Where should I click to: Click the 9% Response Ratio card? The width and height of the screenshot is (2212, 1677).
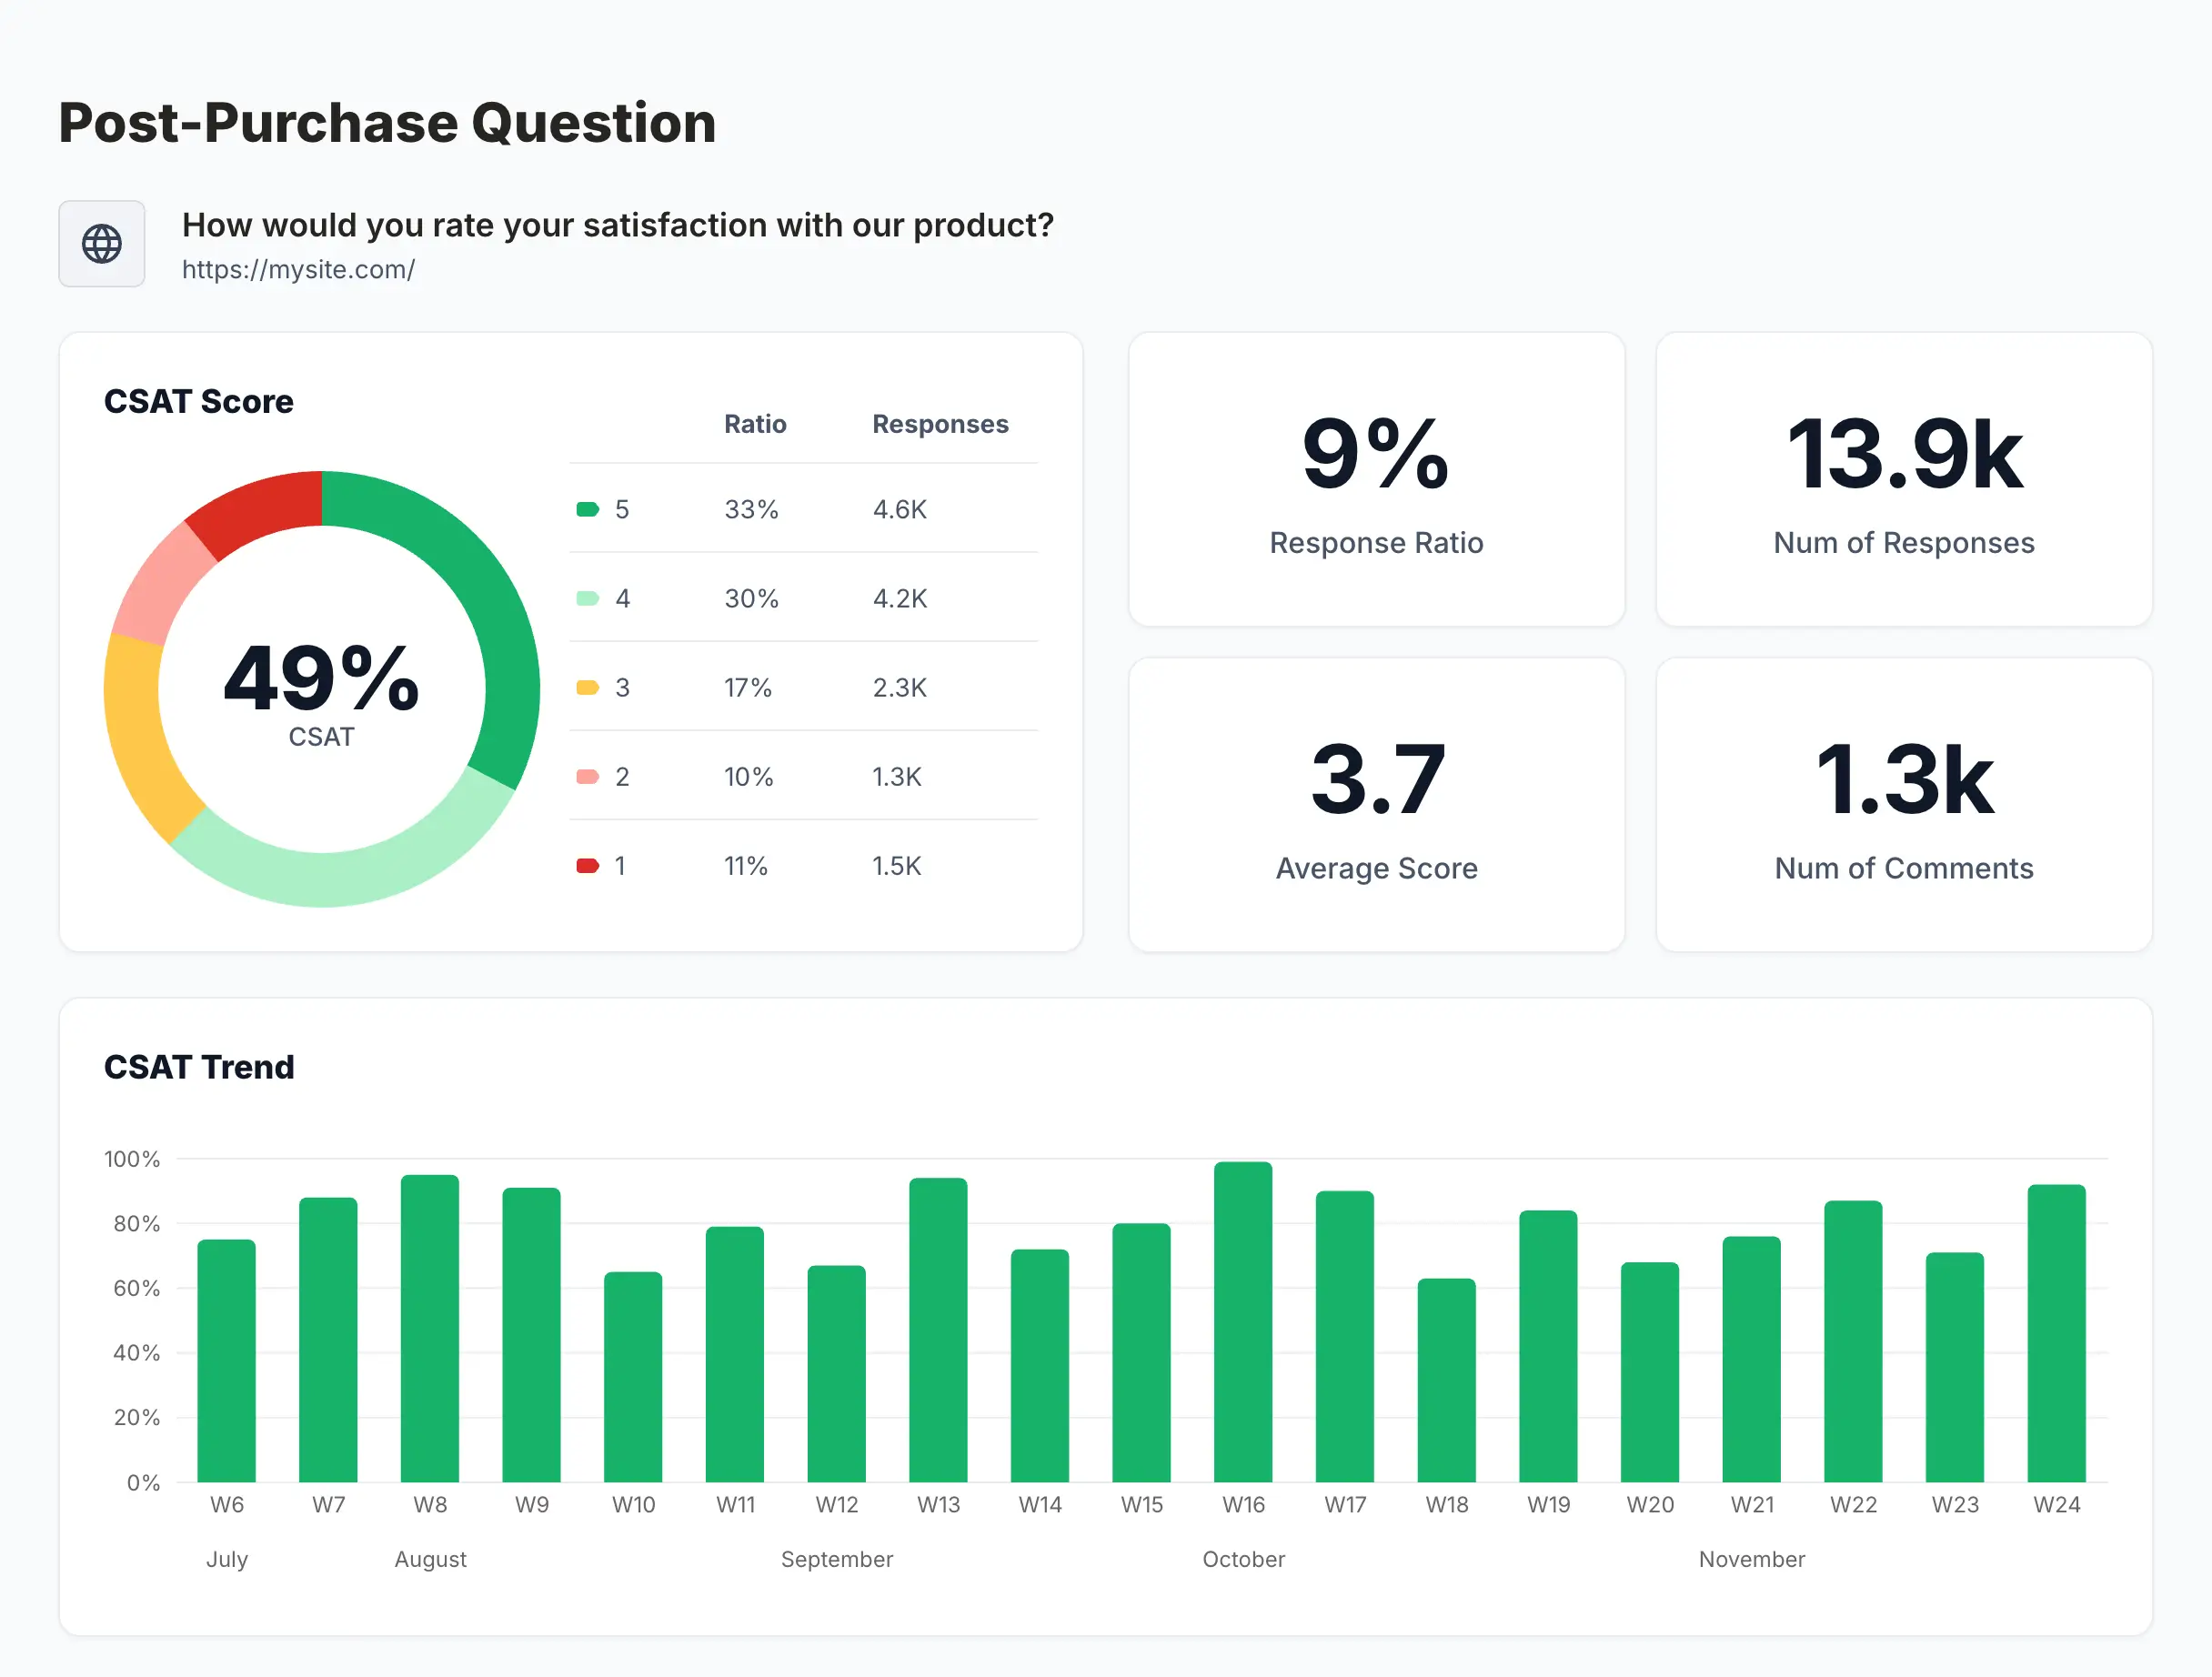click(1376, 480)
